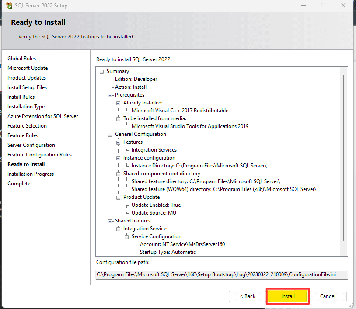Cancel the SQL Server setup

pyautogui.click(x=328, y=296)
